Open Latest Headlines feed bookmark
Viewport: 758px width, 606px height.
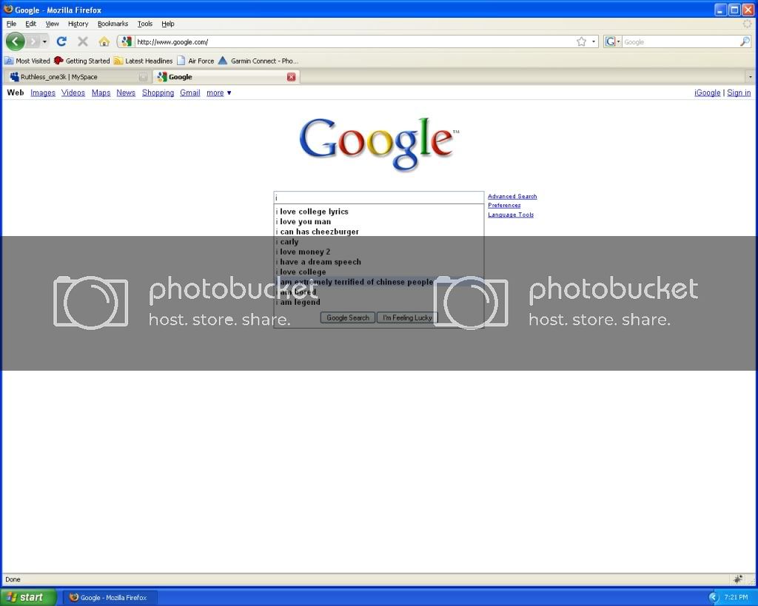(143, 61)
